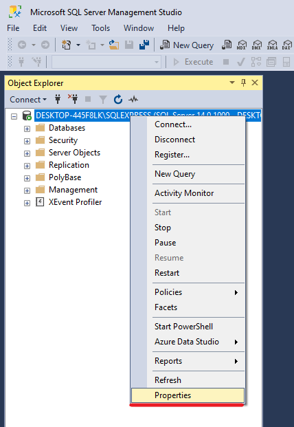The height and width of the screenshot is (427, 294).
Task: Select the XEvent Profiler tree item
Action: click(x=75, y=202)
